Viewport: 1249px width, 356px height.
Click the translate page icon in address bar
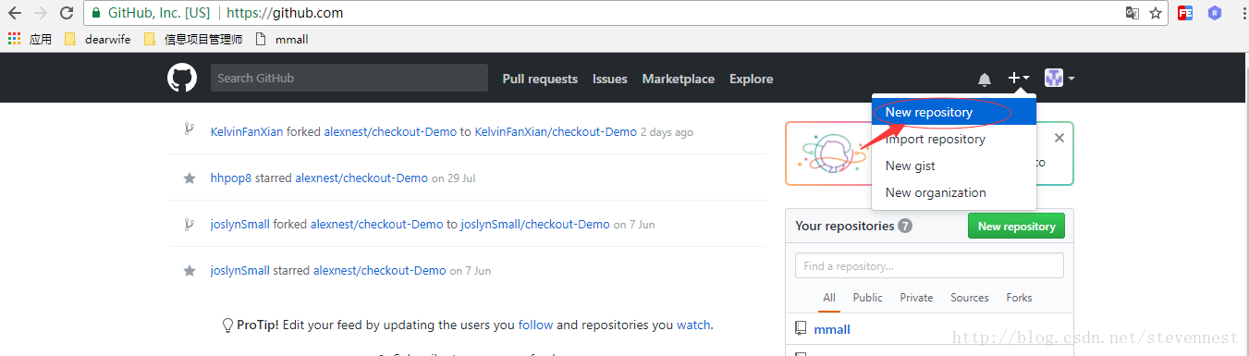coord(1132,13)
